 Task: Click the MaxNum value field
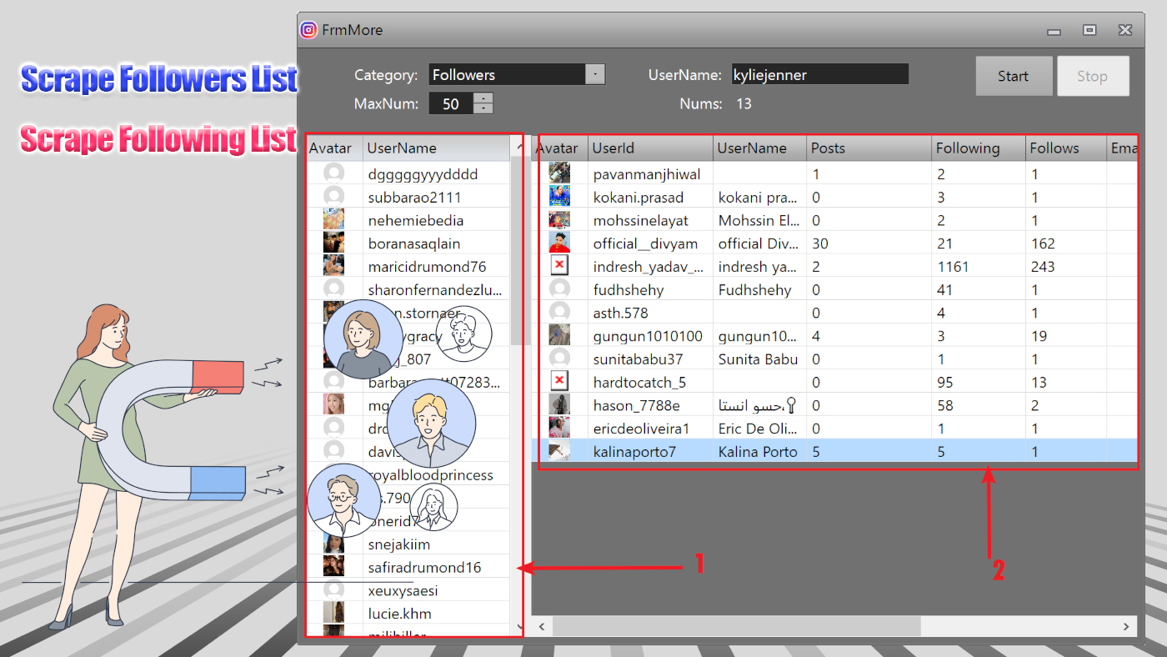point(451,104)
